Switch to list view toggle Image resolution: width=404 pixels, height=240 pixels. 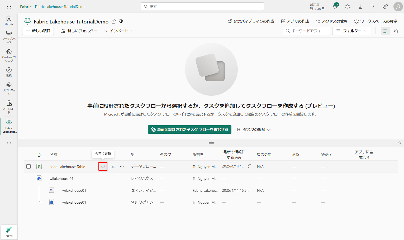[x=385, y=31]
